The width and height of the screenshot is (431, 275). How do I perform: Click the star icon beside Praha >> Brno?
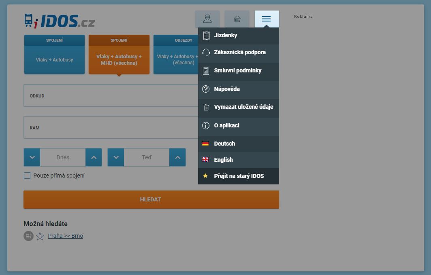pos(40,236)
